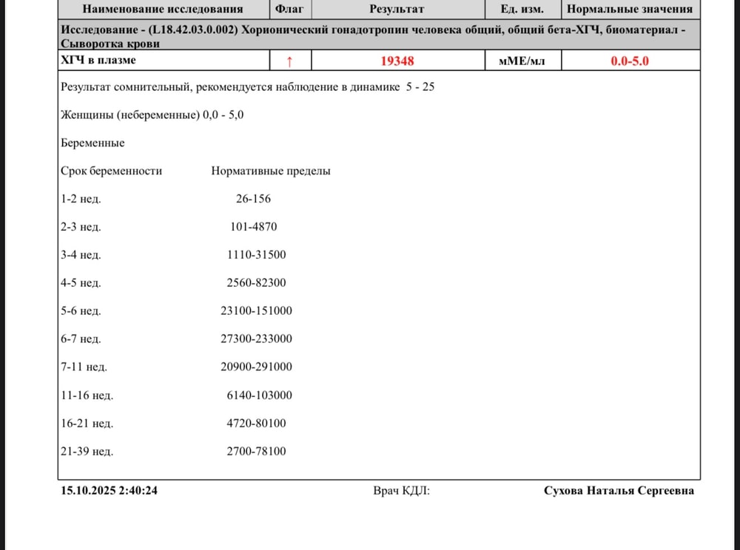Select the 3-4 нед. range 1110-31500
Image resolution: width=740 pixels, height=550 pixels.
[x=256, y=255]
